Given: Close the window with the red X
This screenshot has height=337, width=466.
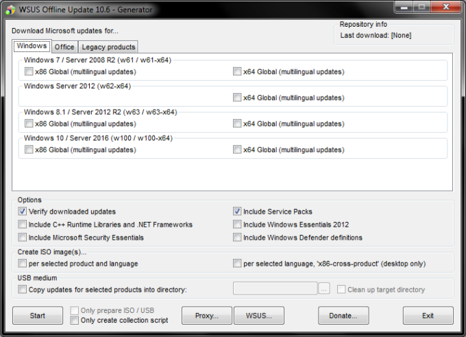Looking at the screenshot, I should pyautogui.click(x=446, y=7).
